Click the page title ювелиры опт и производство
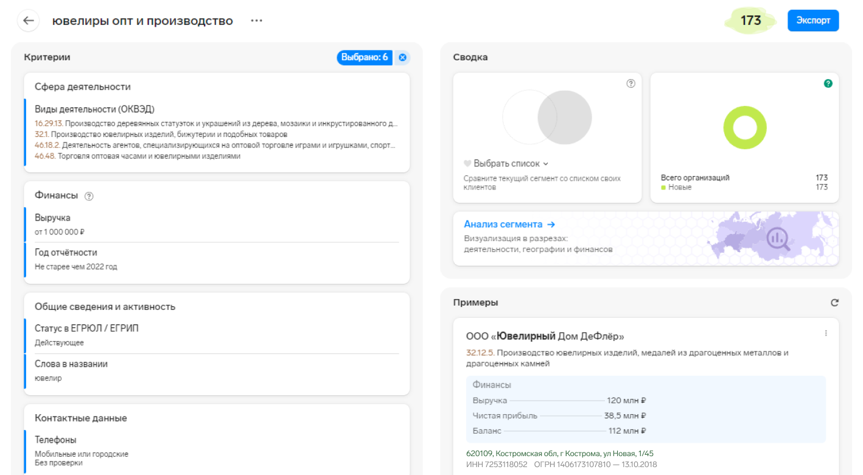Screen dimensions: 863x475 [x=142, y=21]
